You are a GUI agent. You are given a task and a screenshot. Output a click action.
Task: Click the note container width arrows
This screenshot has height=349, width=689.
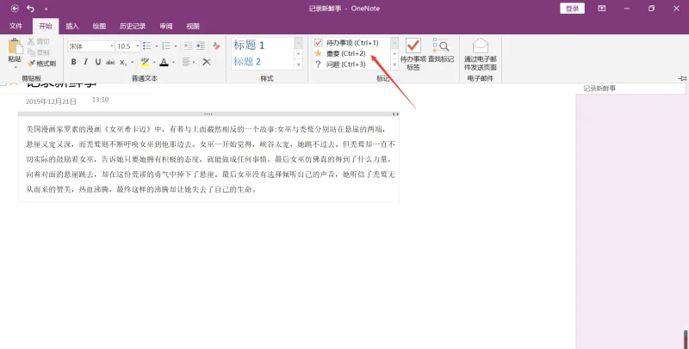pyautogui.click(x=395, y=114)
